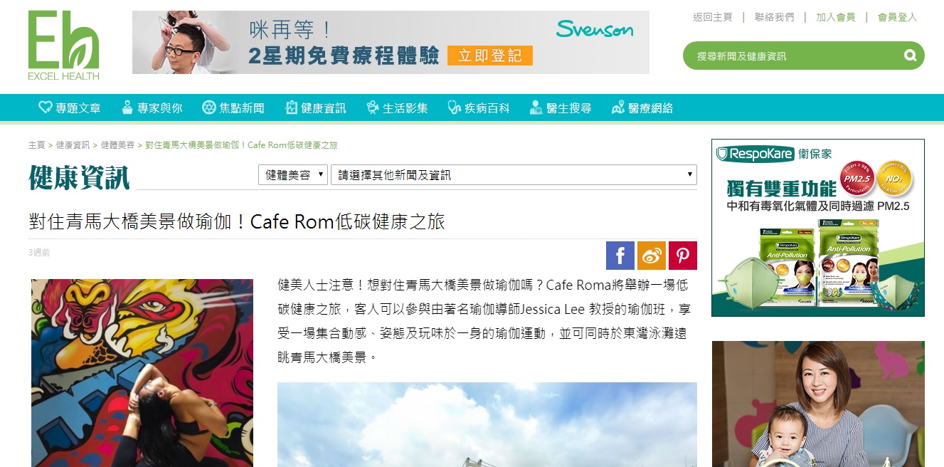
Task: Pin article on Pinterest
Action: tap(683, 256)
